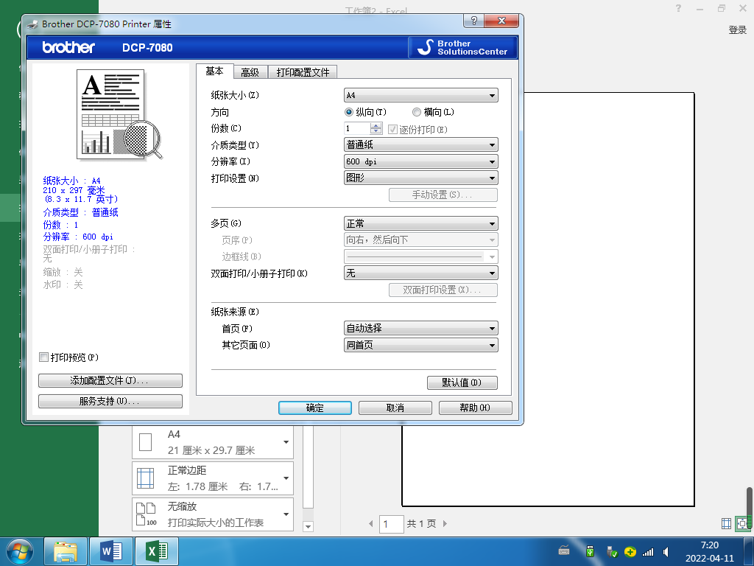Open File Explorer from the taskbar
The height and width of the screenshot is (566, 754).
66,551
